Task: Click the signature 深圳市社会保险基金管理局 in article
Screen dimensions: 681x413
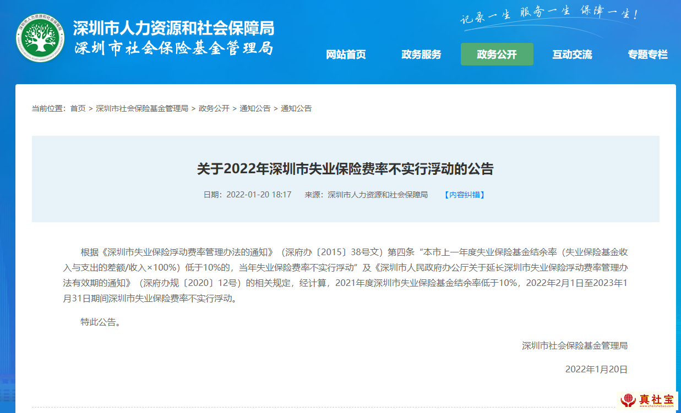Action: pyautogui.click(x=575, y=346)
